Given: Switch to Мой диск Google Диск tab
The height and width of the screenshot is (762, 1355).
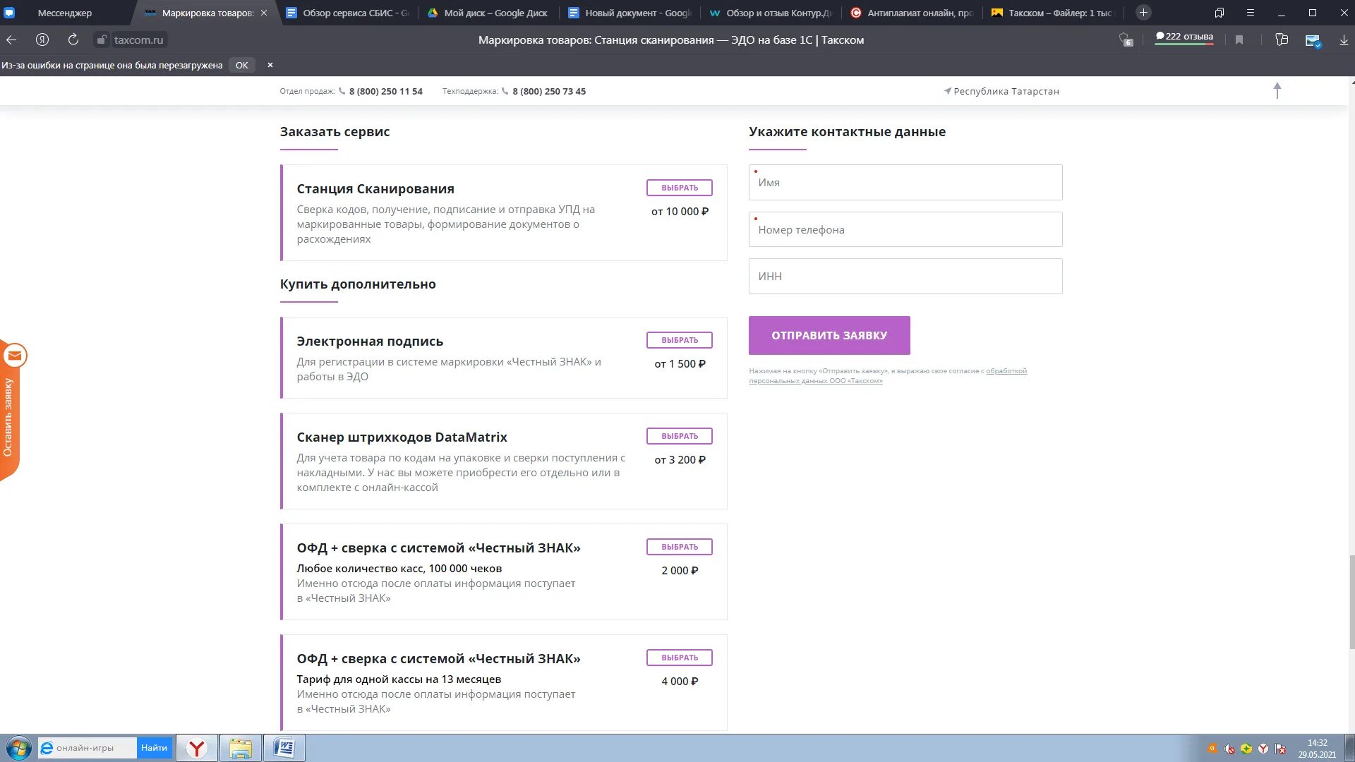Looking at the screenshot, I should (x=494, y=13).
